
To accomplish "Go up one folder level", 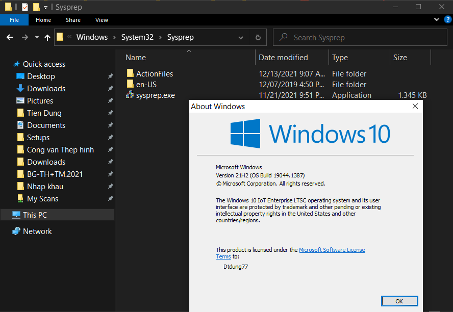I will [47, 37].
